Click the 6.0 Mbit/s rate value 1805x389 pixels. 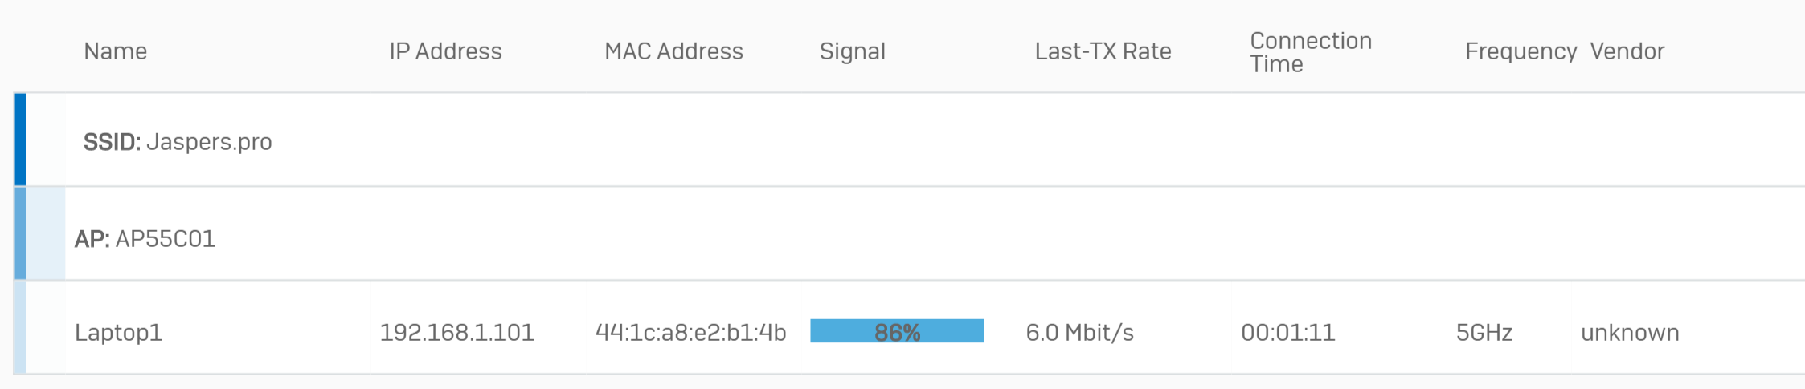pos(1079,332)
